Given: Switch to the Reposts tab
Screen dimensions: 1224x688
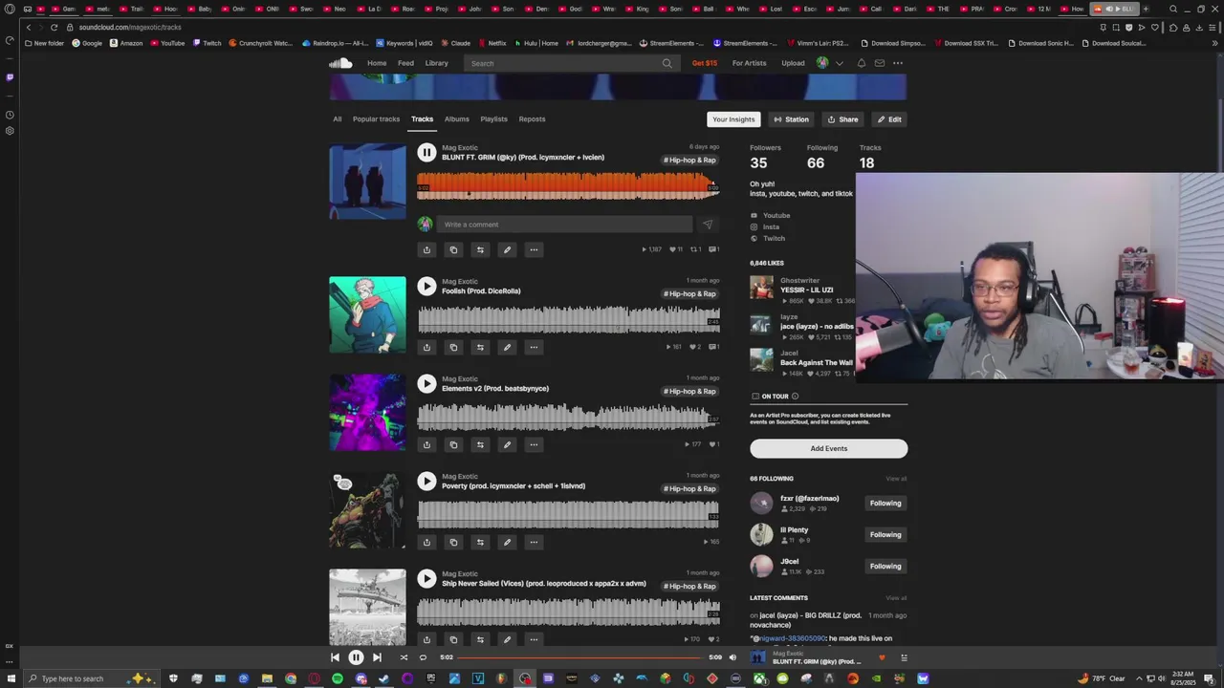Looking at the screenshot, I should [x=532, y=119].
